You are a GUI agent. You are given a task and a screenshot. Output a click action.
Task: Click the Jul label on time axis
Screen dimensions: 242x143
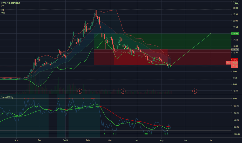(x=211, y=140)
